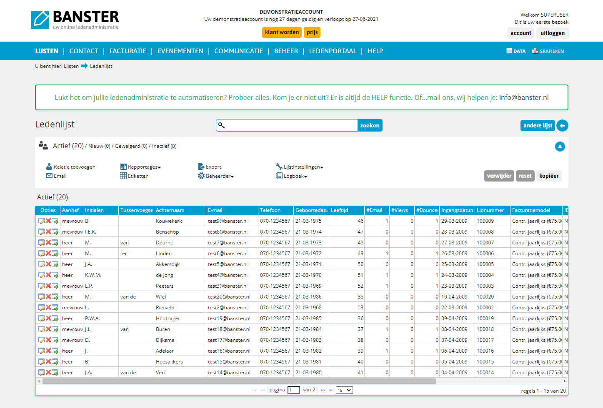Image resolution: width=603 pixels, height=408 pixels.
Task: Switch to DATA view
Action: tap(516, 51)
